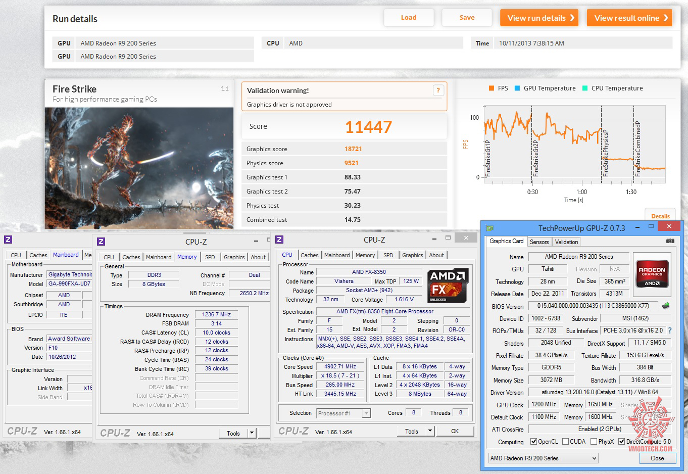Click the motherboard Model GA-990FXA-UD7 field
Viewport: 688px width, 474px height.
tap(70, 283)
